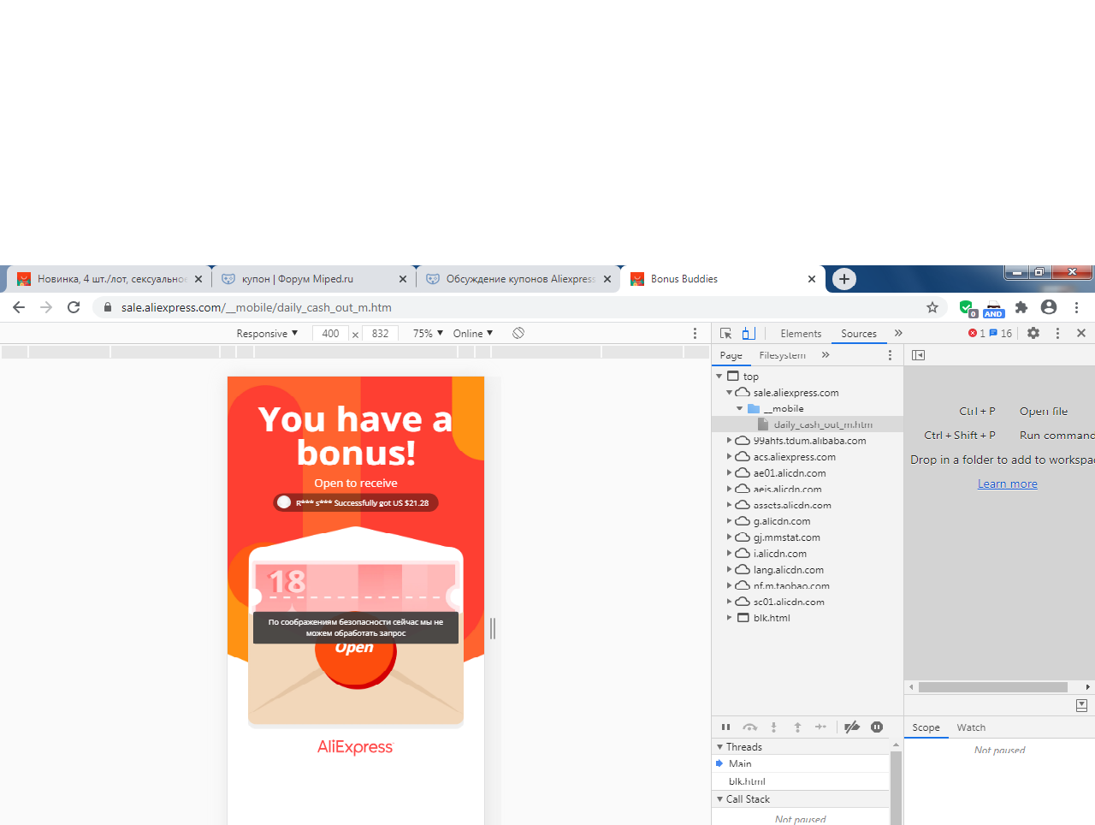Screen dimensions: 1095x825
Task: Step out of current function
Action: click(x=797, y=727)
